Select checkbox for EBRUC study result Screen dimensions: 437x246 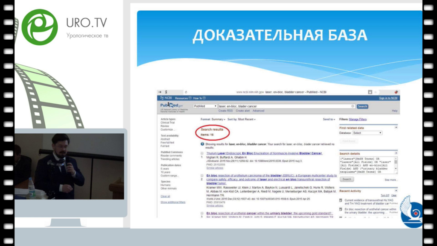point(202,175)
